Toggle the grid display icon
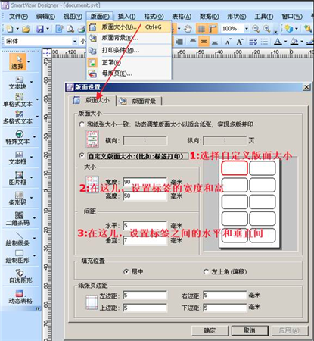The height and width of the screenshot is (341, 314). (201, 29)
